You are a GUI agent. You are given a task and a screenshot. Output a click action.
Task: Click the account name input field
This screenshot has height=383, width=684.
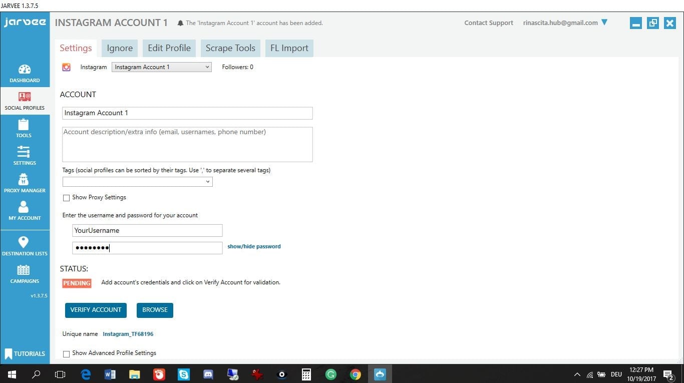(187, 113)
